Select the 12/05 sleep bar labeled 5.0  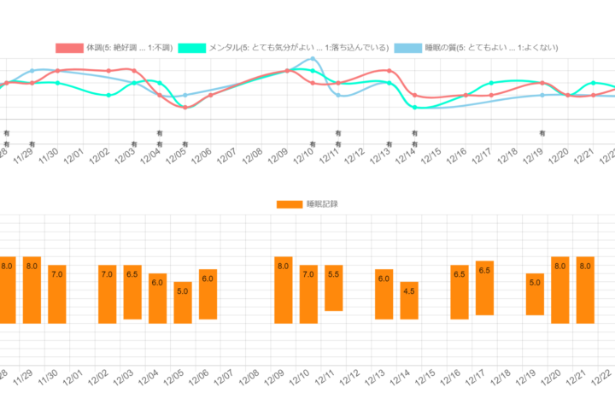coord(183,302)
